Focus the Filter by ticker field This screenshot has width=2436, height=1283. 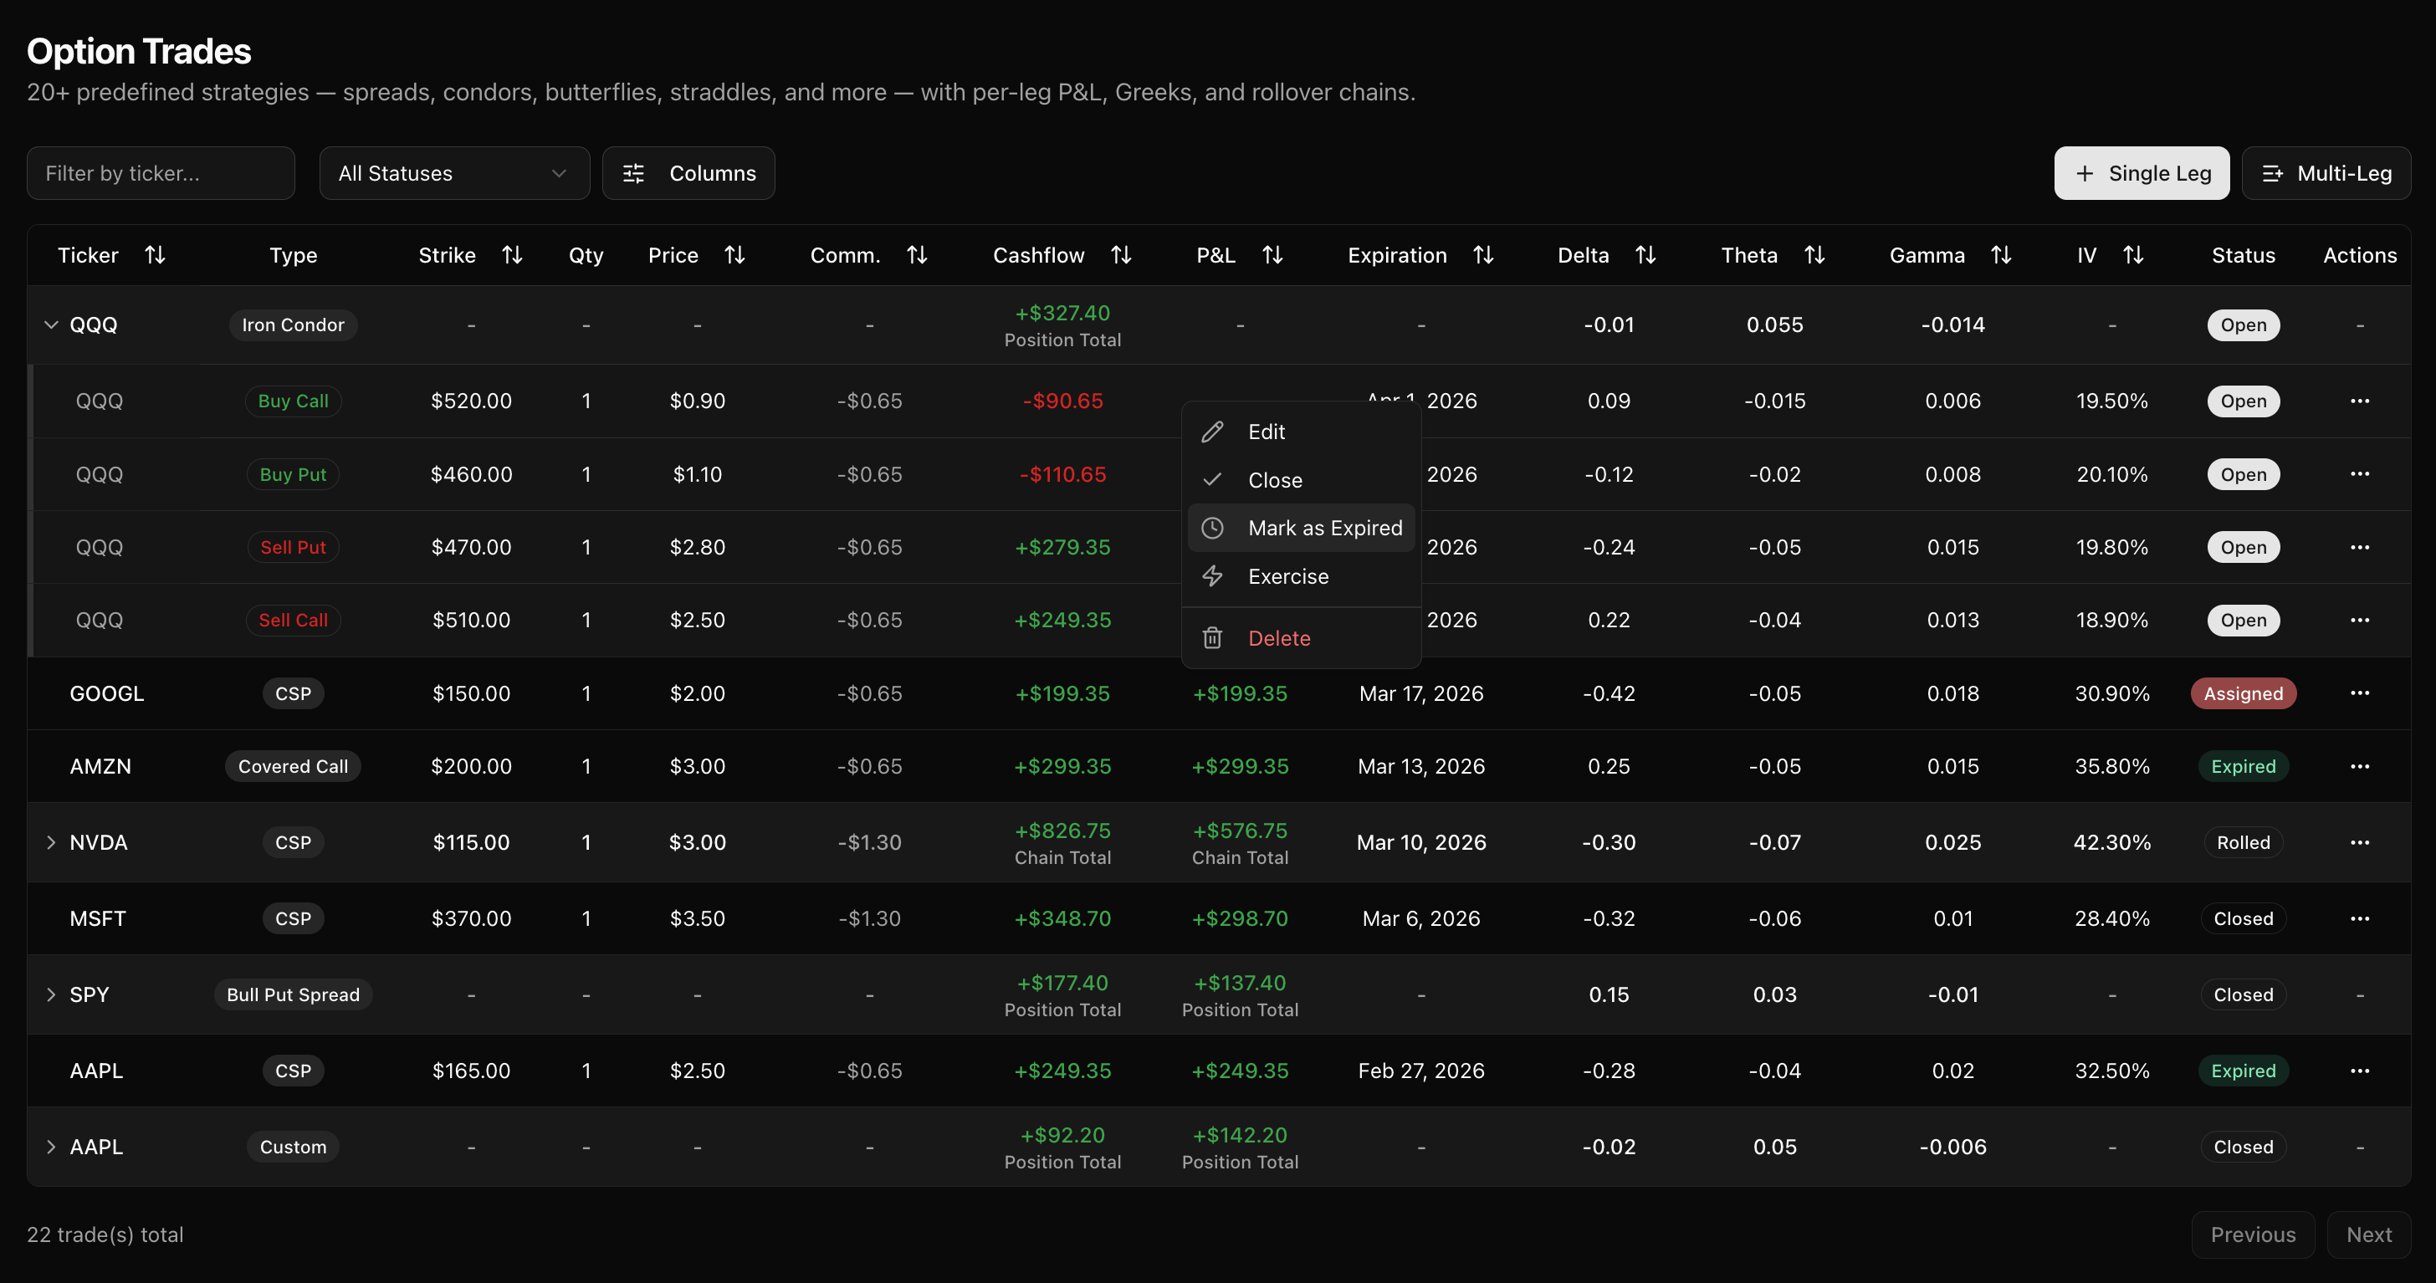[x=161, y=173]
